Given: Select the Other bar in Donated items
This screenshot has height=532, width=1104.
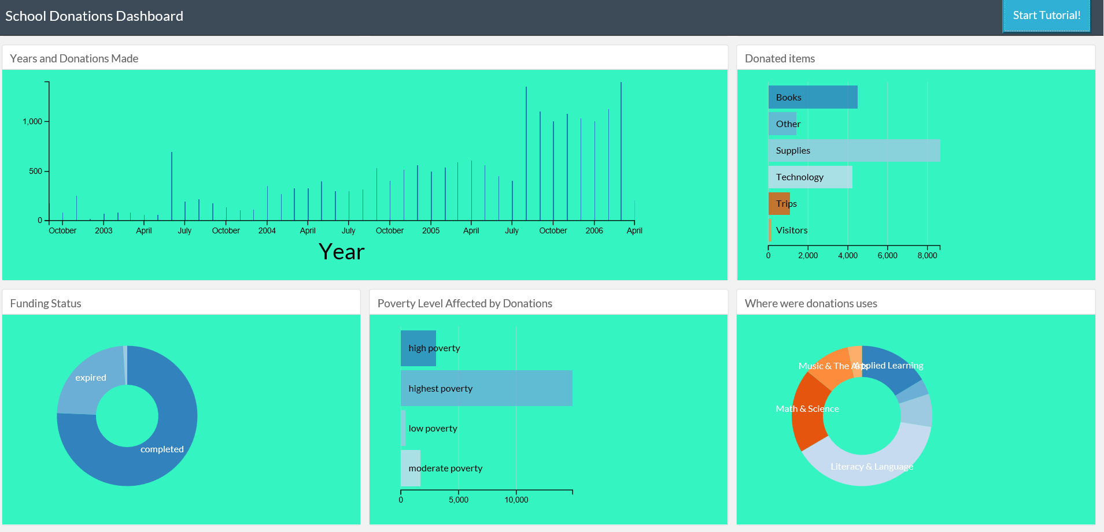Looking at the screenshot, I should (782, 124).
